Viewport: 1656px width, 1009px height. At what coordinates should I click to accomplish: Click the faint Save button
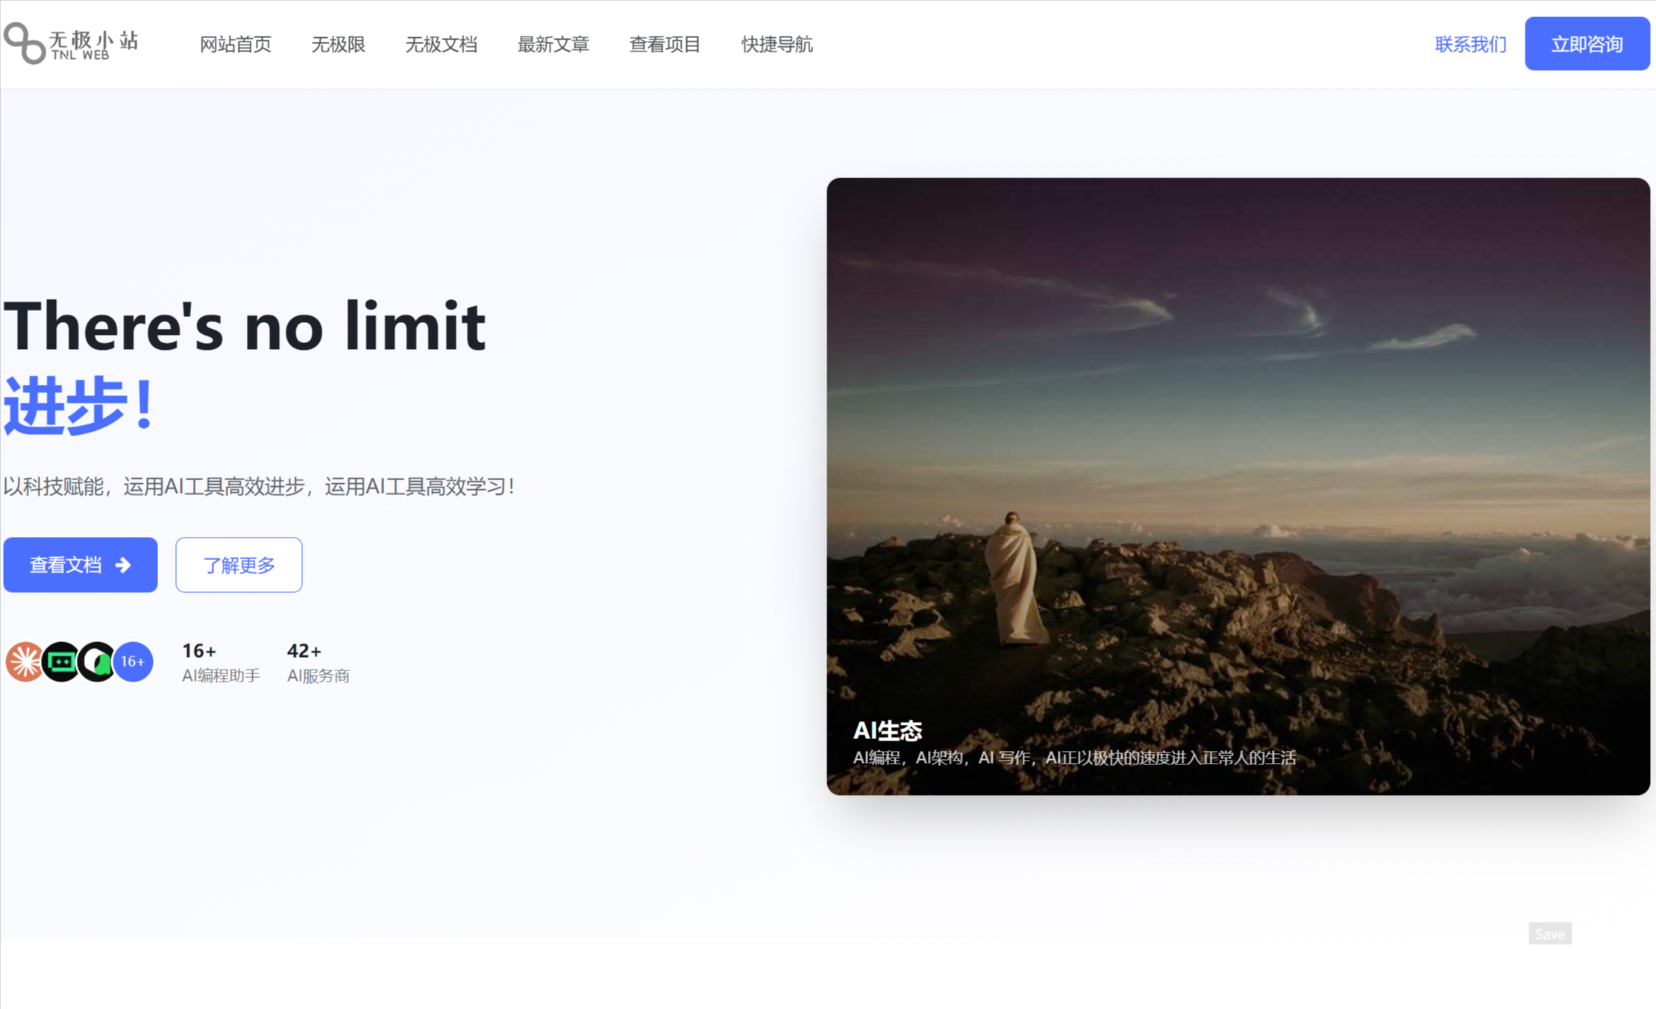coord(1549,934)
